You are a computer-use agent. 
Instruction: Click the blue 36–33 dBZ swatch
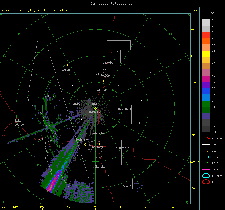(x=206, y=91)
